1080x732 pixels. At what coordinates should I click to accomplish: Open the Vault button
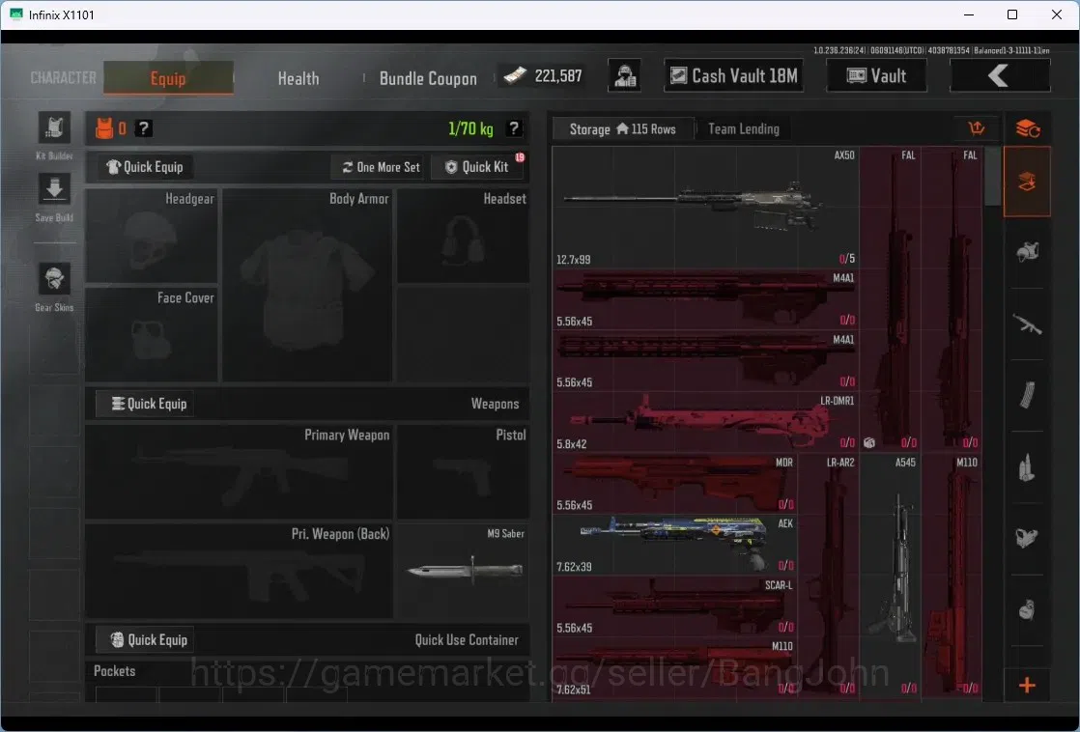click(x=876, y=75)
